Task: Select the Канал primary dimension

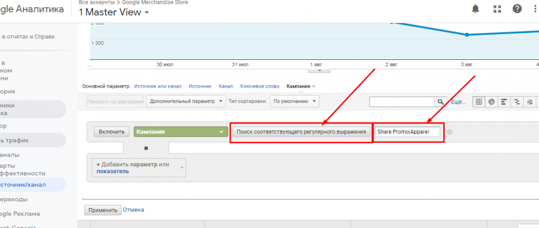Action: [x=225, y=86]
